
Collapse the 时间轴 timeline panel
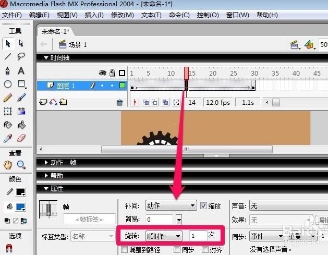[x=46, y=58]
